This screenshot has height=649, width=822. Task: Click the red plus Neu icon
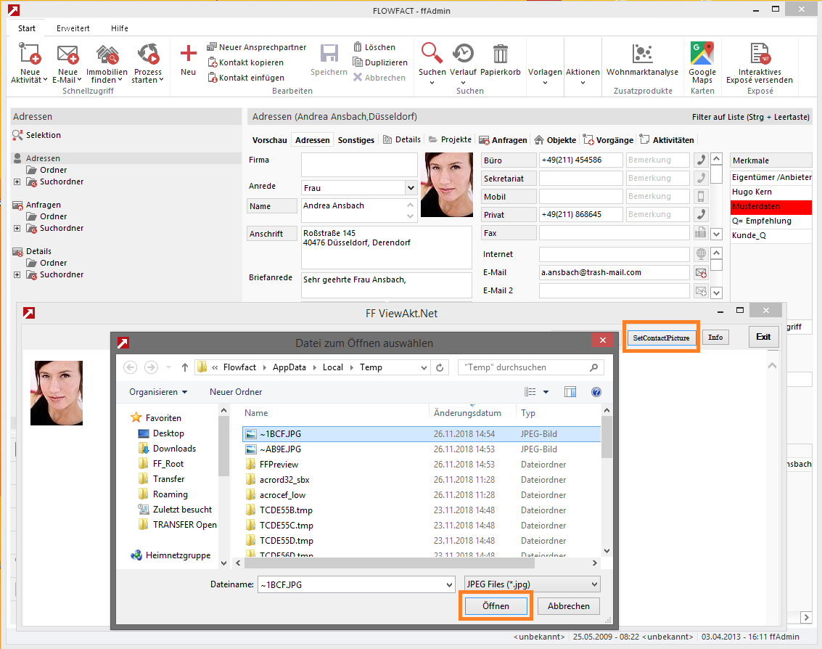click(x=188, y=53)
